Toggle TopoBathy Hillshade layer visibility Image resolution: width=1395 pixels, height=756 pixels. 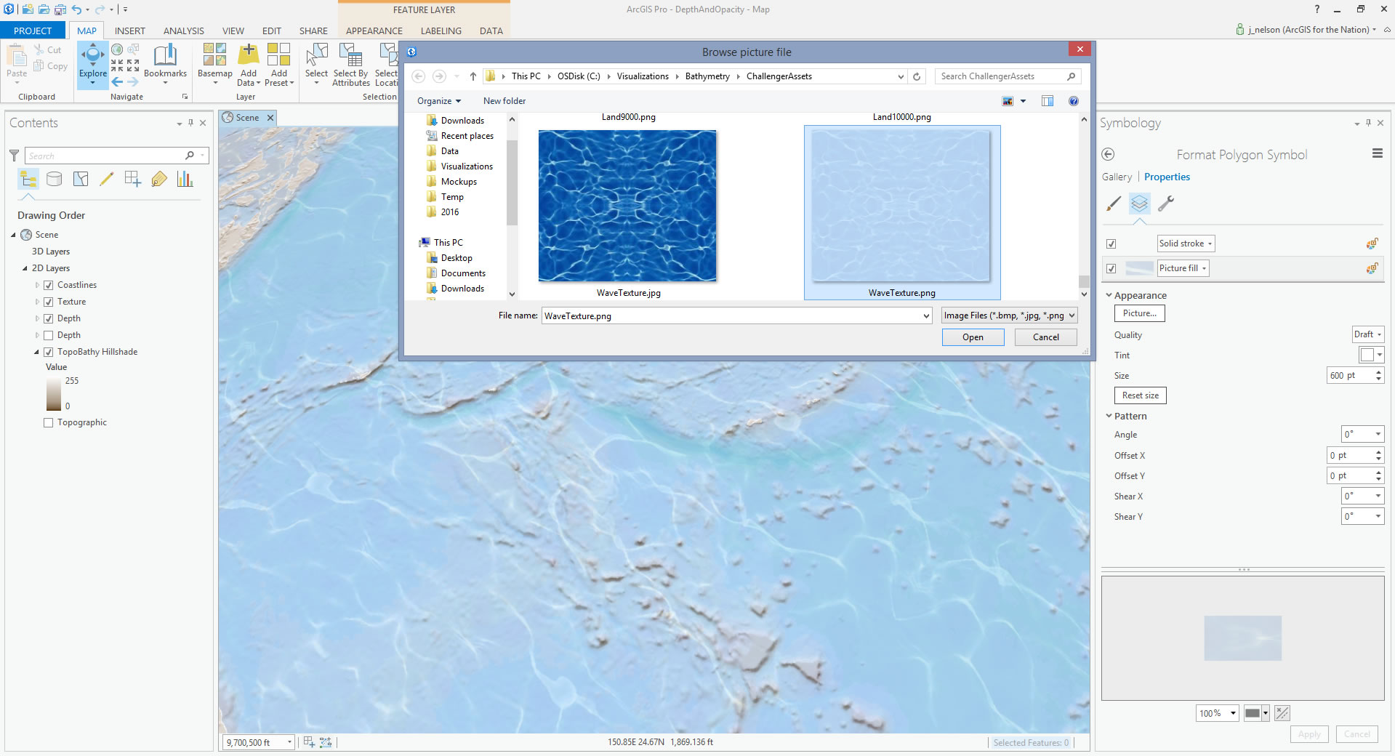click(x=49, y=352)
